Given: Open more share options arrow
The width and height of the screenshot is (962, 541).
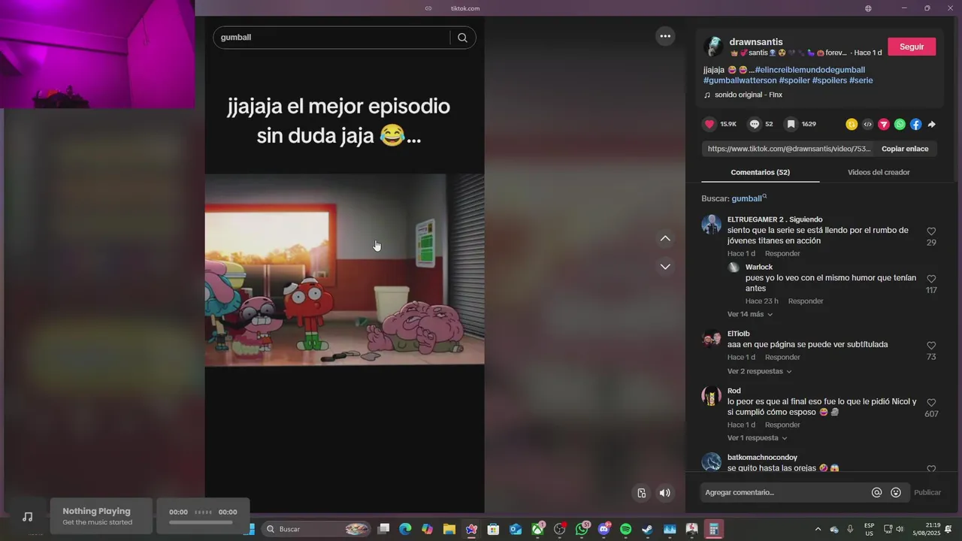Looking at the screenshot, I should (932, 124).
